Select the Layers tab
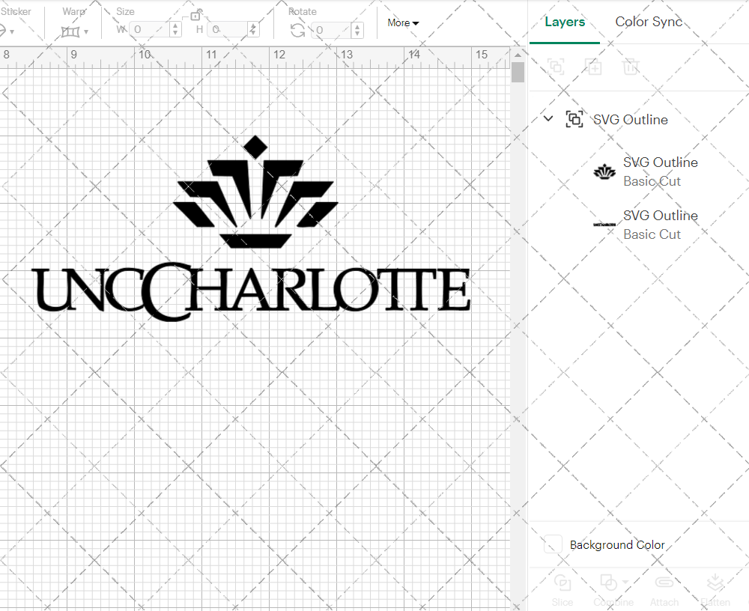749x611 pixels. (565, 22)
